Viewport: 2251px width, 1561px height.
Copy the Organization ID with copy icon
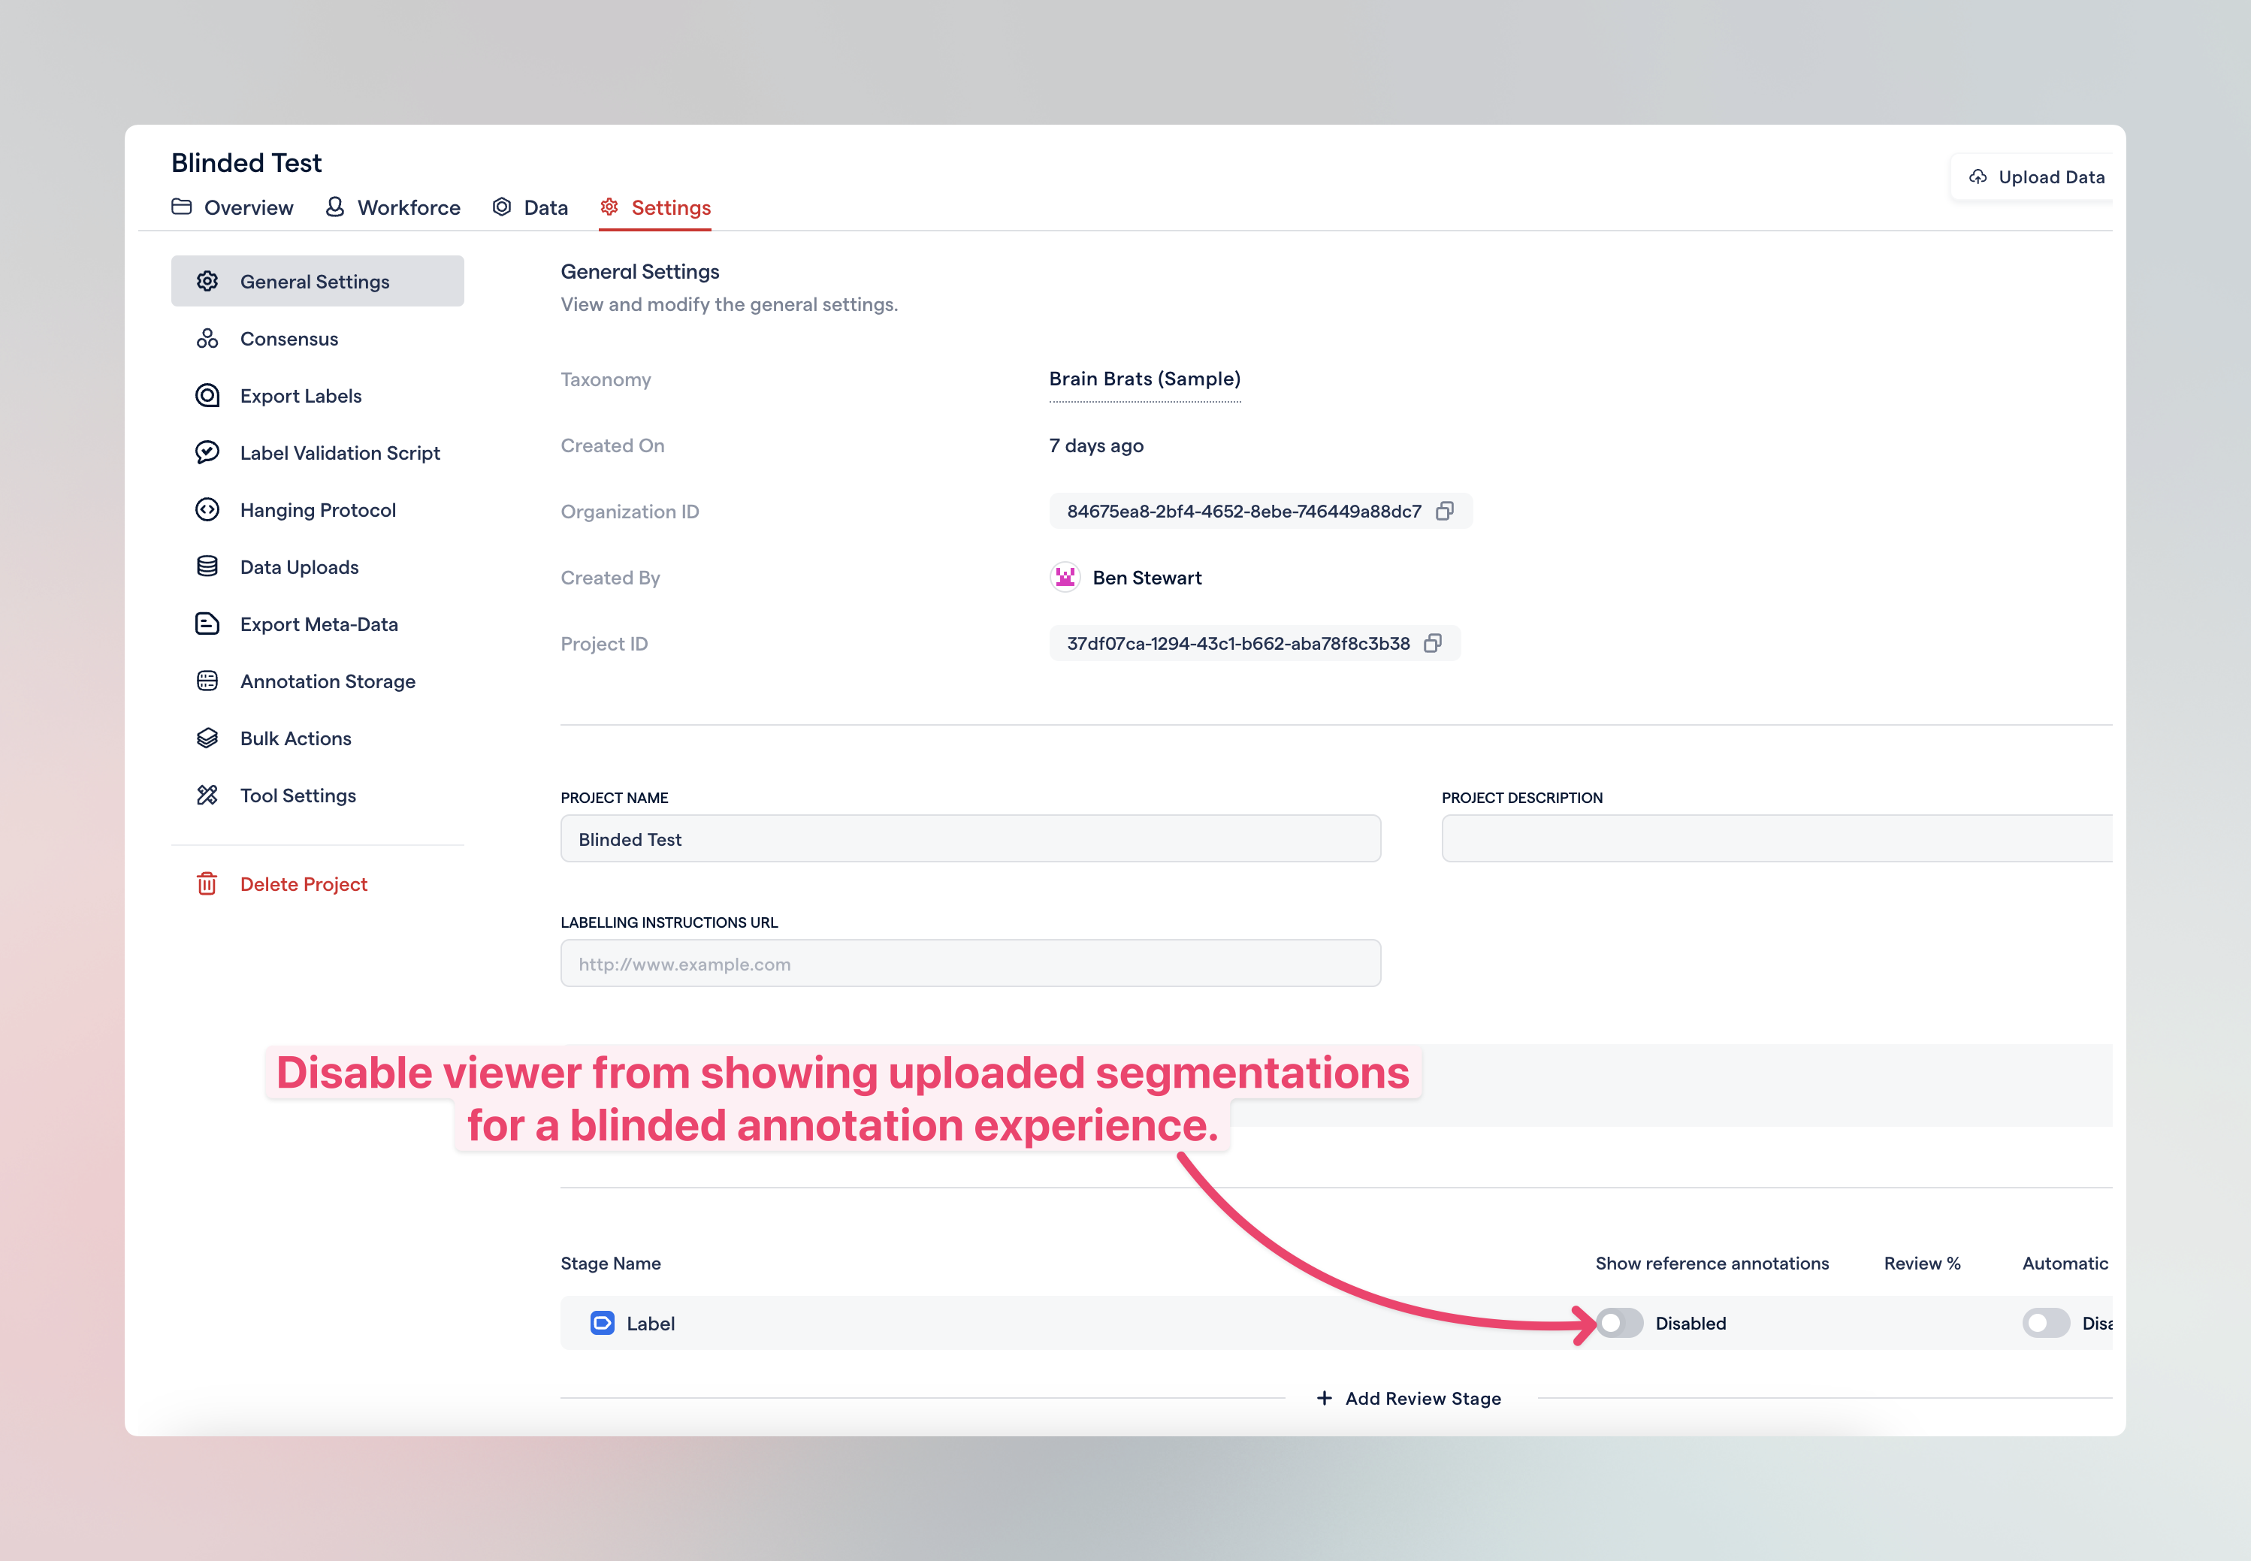1444,512
